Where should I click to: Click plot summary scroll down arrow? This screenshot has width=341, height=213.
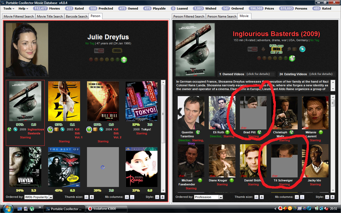tap(333, 89)
